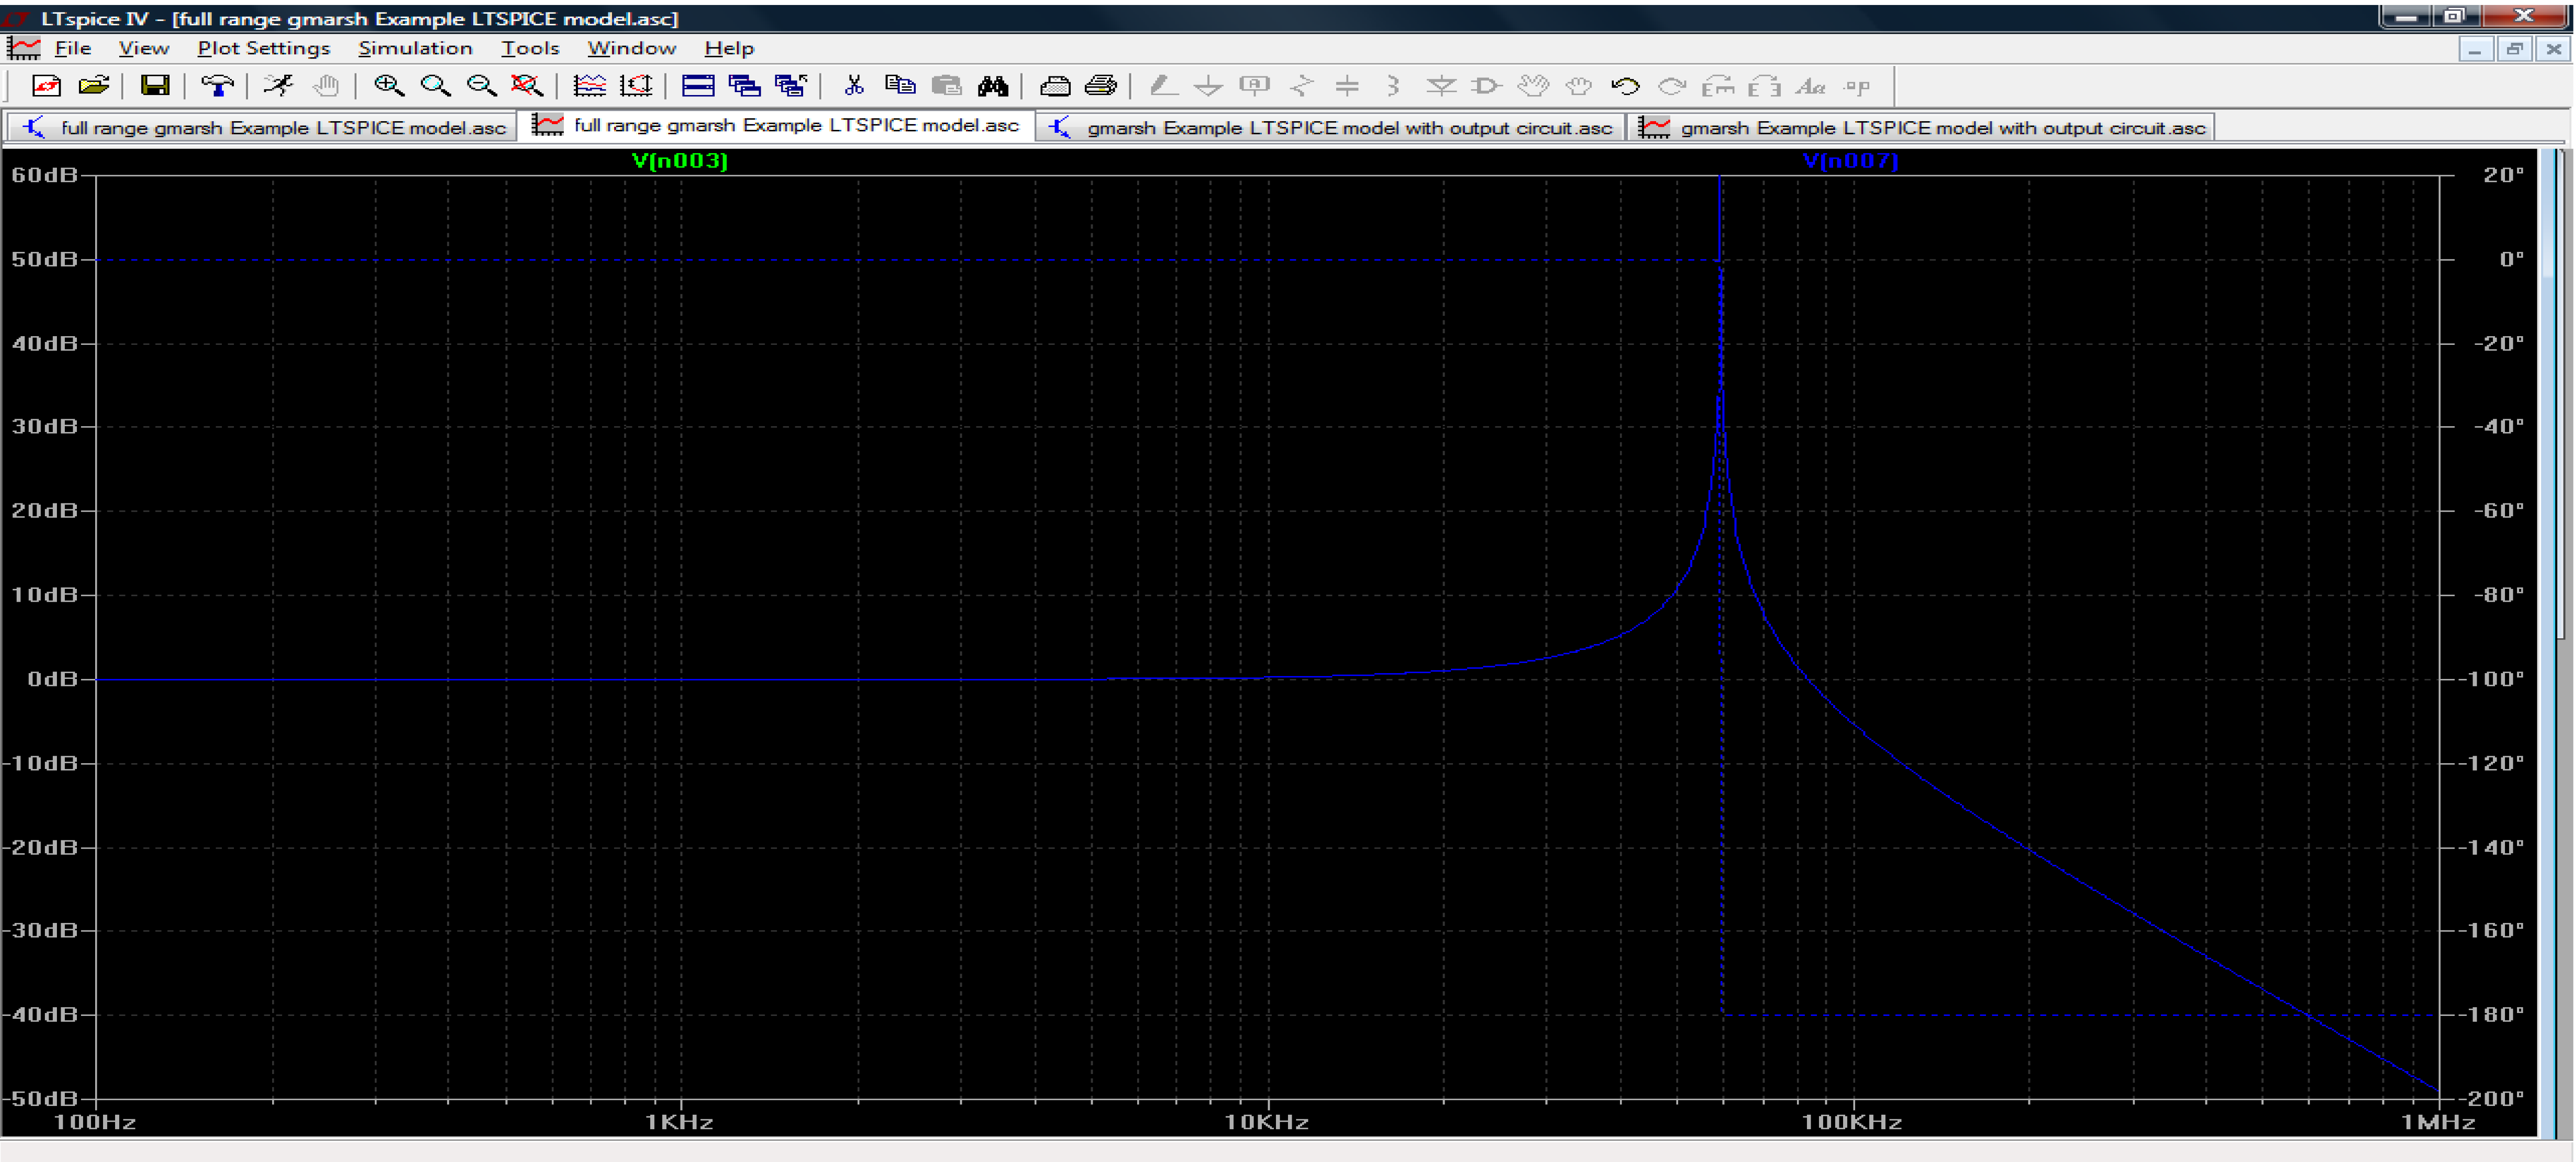Viewport: 2576px width, 1162px height.
Task: Select the Zoom In magnifier with plus
Action: coord(388,86)
